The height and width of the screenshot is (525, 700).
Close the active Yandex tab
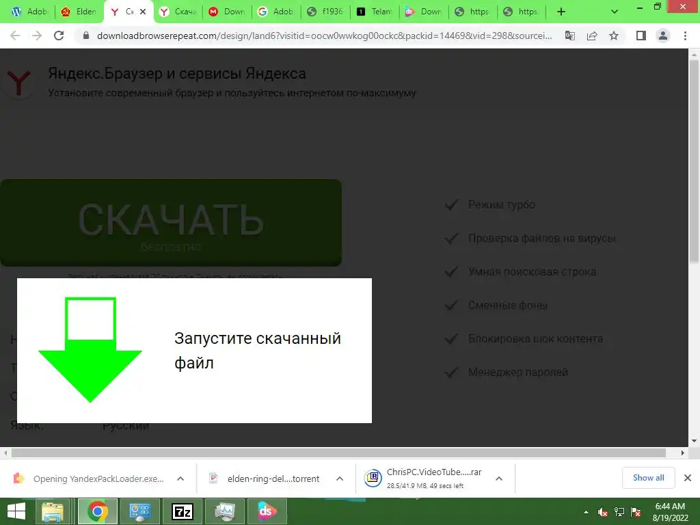click(x=143, y=12)
